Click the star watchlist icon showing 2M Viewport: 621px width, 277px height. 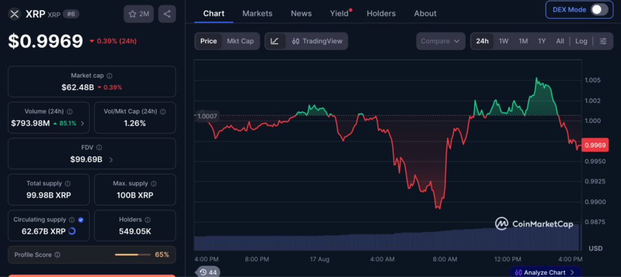pos(139,15)
